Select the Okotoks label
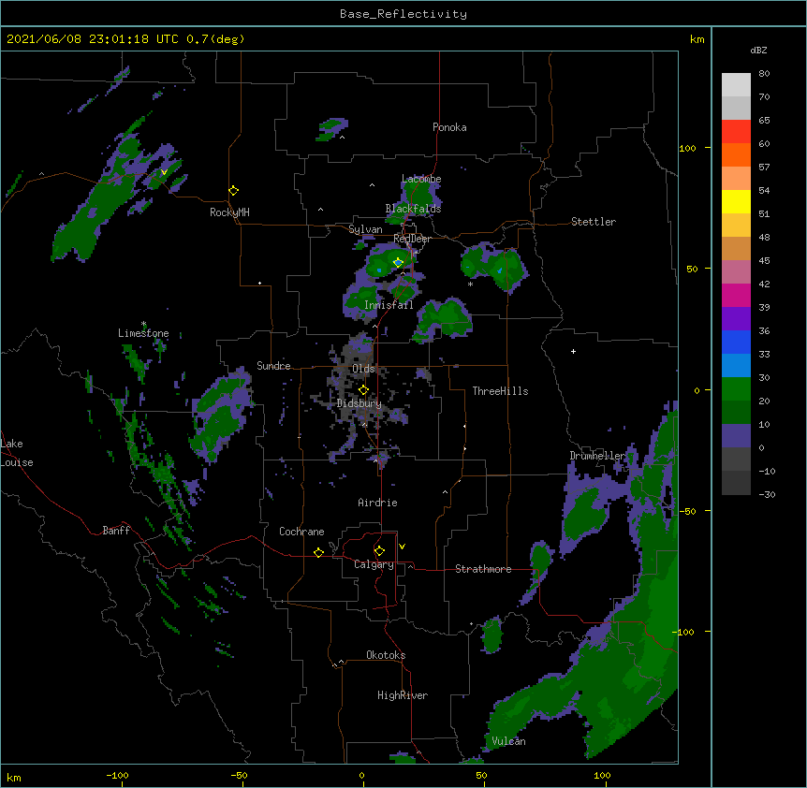The height and width of the screenshot is (788, 807). pyautogui.click(x=386, y=655)
